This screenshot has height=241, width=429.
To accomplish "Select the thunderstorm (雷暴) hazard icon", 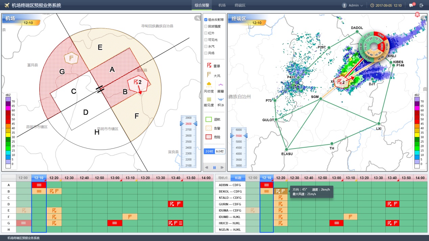I will click(x=209, y=65).
